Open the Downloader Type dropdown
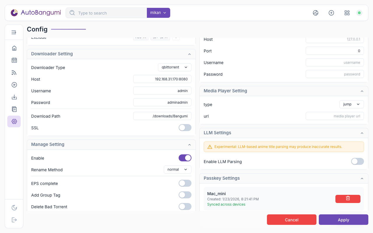The image size is (373, 233). [175, 67]
